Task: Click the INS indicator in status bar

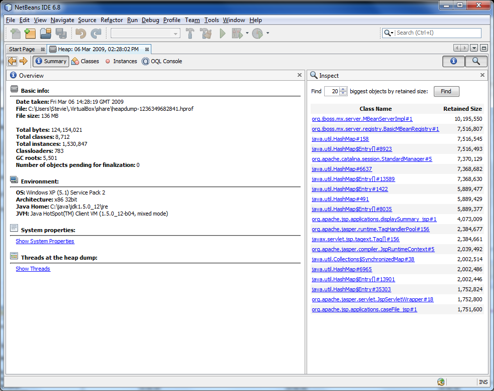Action: [x=483, y=382]
